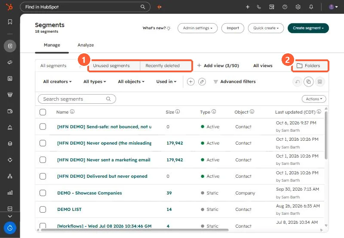
Task: Open Bookmarks in the left sidebar
Action: point(10,22)
